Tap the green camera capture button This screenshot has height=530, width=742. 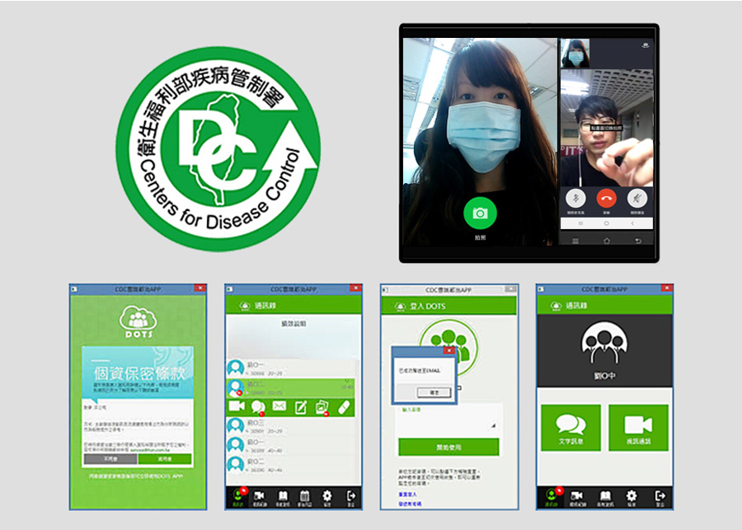tap(480, 213)
